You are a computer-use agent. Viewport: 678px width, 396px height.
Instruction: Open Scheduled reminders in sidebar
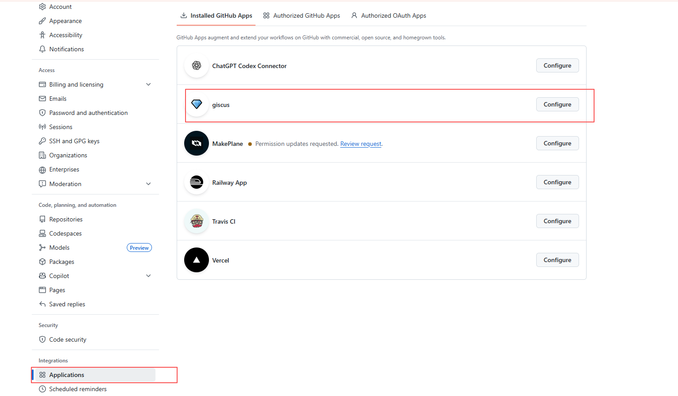point(78,389)
